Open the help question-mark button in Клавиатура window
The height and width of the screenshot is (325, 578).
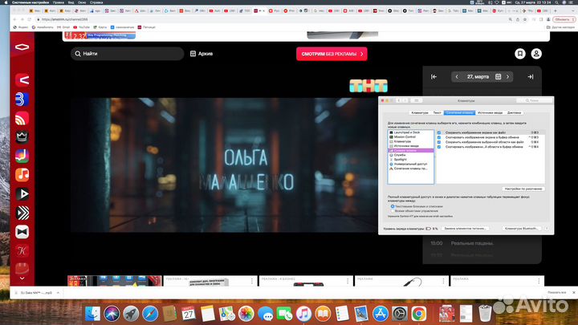pos(547,229)
